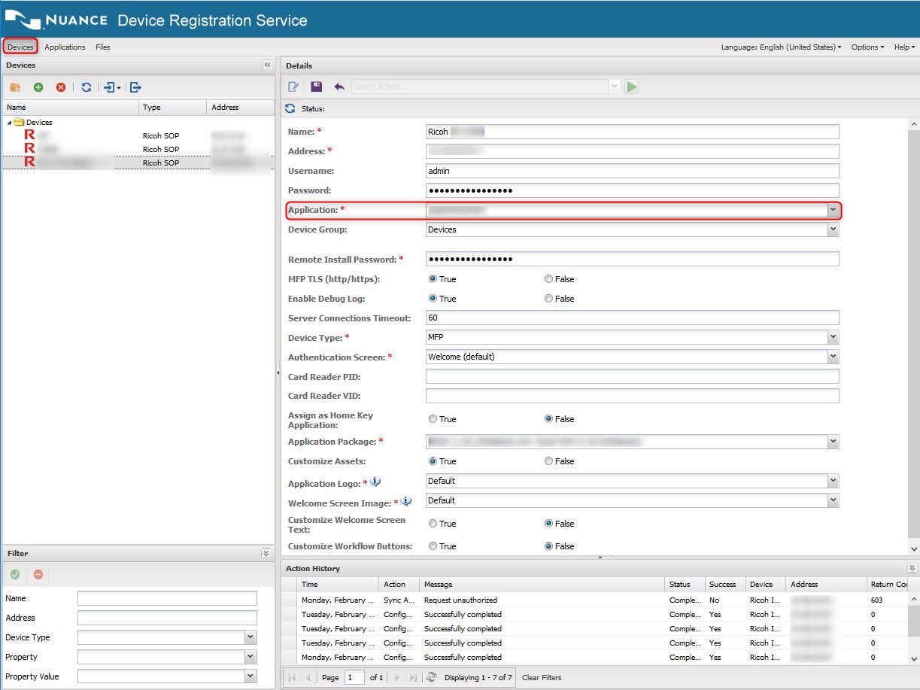Screen dimensions: 920x690
Task: Click the green add device icon
Action: [38, 87]
